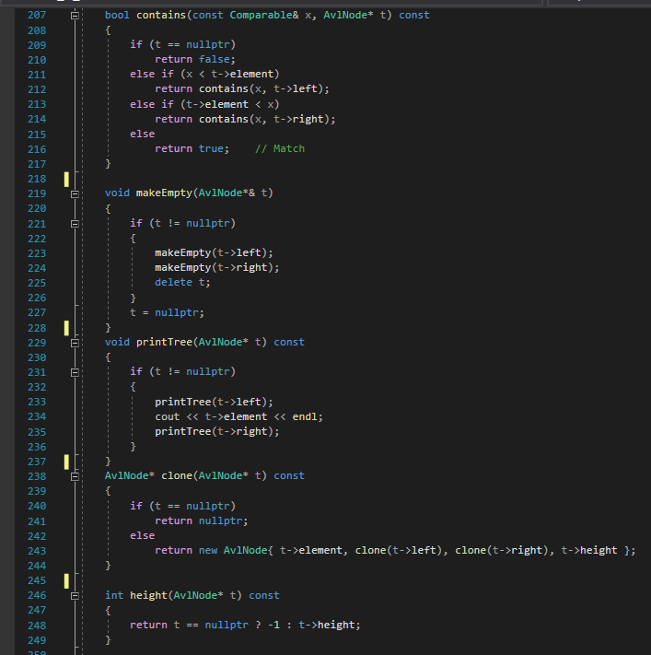Click 'makeEmpty(t->right);' on line 224
This screenshot has height=655, width=651.
coord(217,267)
